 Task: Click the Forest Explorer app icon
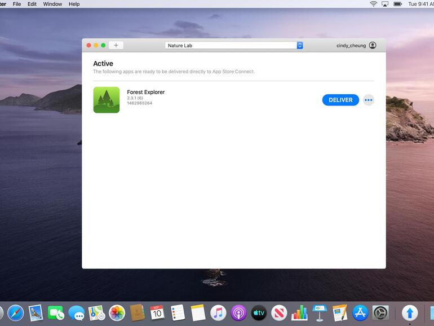click(107, 100)
